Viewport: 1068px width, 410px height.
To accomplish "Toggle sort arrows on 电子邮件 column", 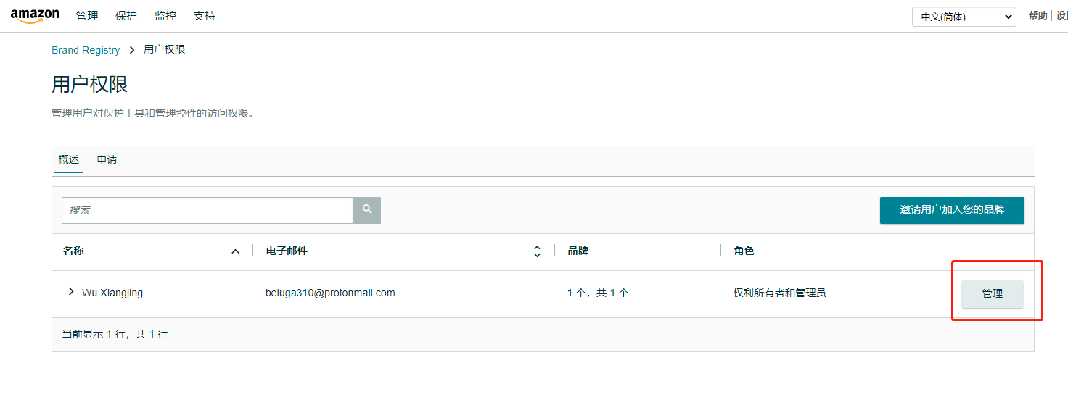I will (x=537, y=251).
